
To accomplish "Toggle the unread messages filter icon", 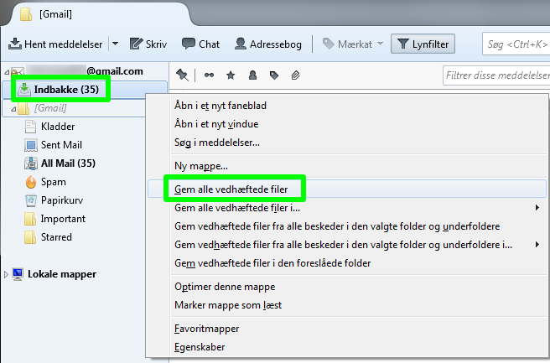I will pos(209,75).
